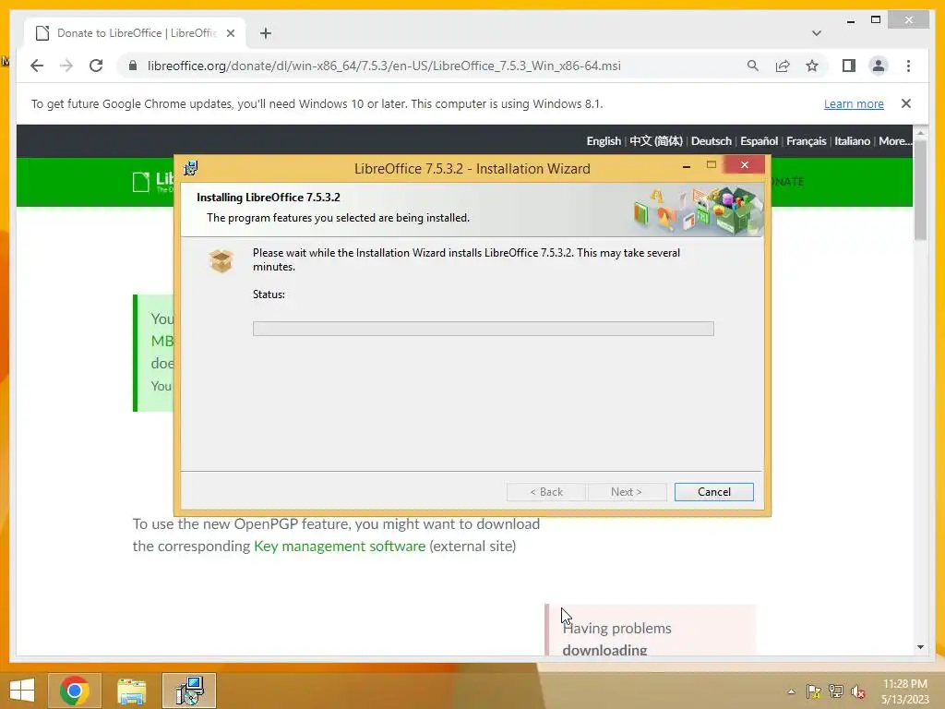
Task: Click the Action Center flag icon
Action: tap(813, 691)
